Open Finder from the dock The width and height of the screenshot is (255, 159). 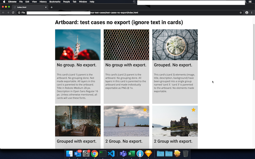point(70,154)
